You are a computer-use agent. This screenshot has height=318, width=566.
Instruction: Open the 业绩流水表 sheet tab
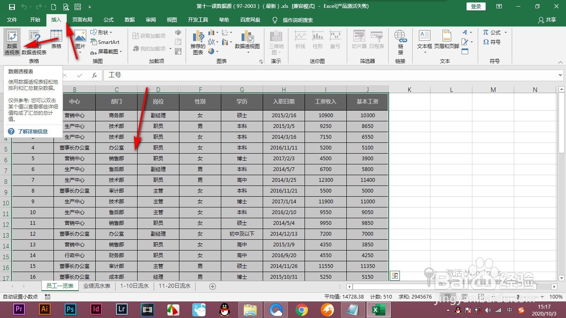(x=96, y=286)
